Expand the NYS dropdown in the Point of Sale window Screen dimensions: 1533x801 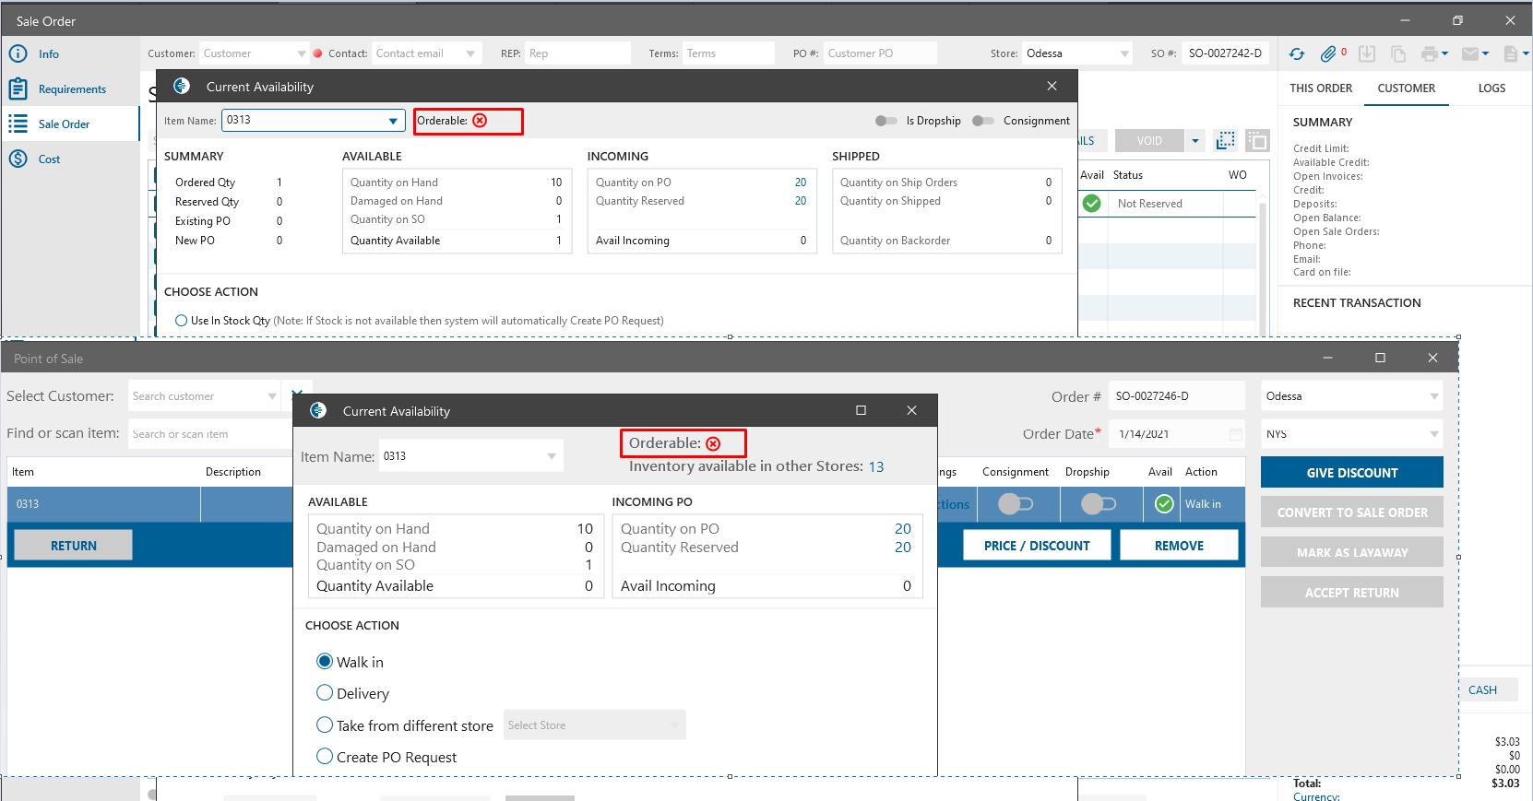pos(1434,434)
